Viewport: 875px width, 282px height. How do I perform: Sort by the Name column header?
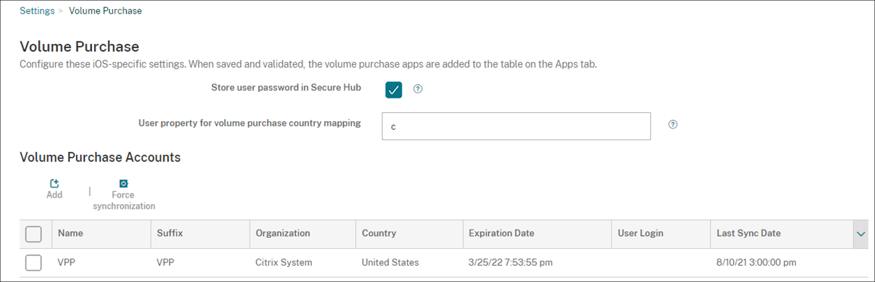click(x=71, y=233)
